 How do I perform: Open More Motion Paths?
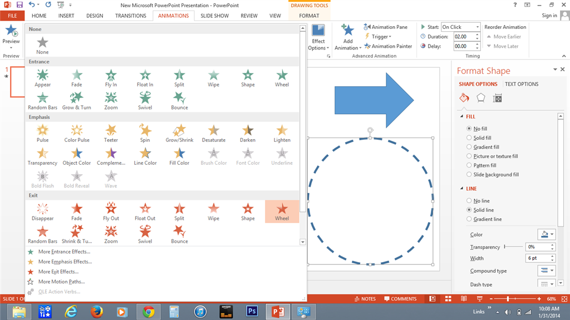[x=61, y=282]
